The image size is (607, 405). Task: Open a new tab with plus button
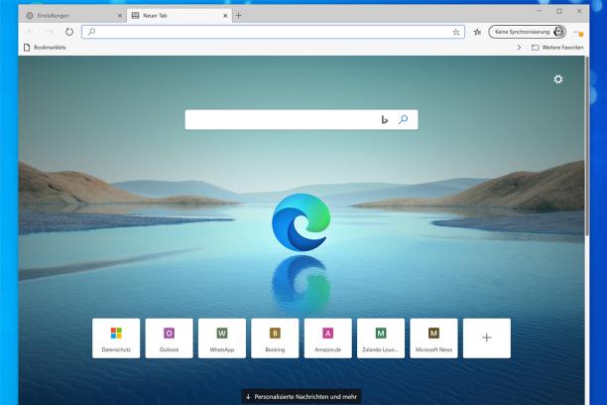coord(239,16)
